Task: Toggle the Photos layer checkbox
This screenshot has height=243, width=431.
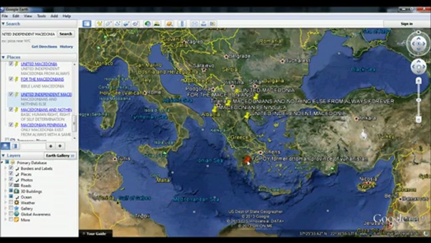Action: (11, 180)
